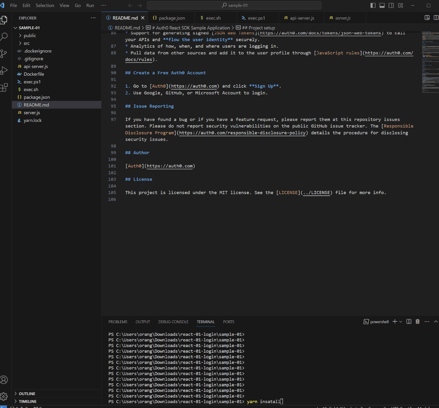The width and height of the screenshot is (439, 408).
Task: Open the Edit menu
Action: [x=26, y=5]
